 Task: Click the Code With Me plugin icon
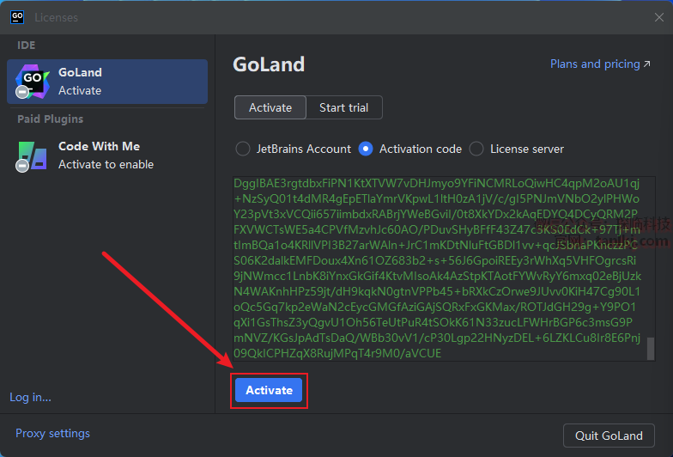click(33, 155)
